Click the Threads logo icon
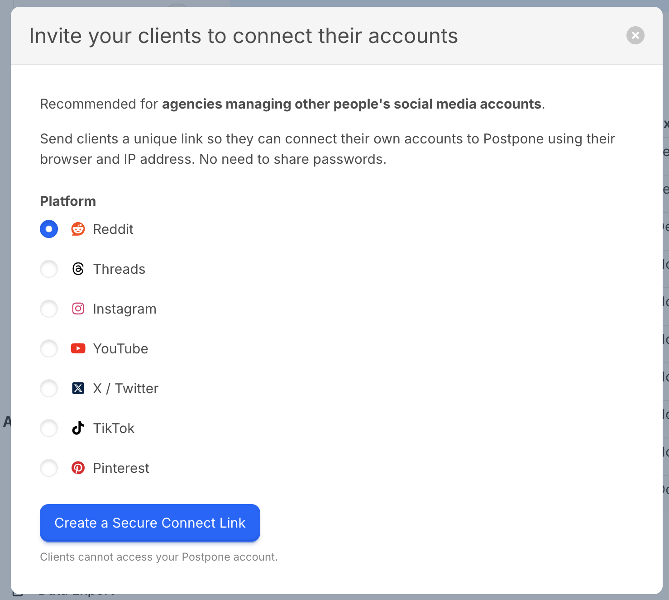This screenshot has height=600, width=669. coord(78,269)
